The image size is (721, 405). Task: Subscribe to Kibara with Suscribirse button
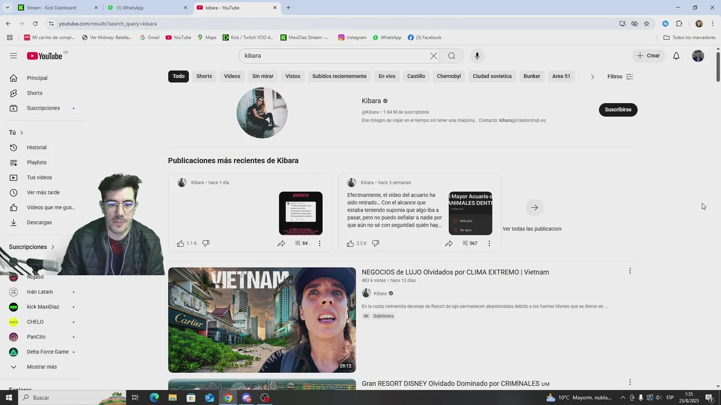pyautogui.click(x=618, y=110)
